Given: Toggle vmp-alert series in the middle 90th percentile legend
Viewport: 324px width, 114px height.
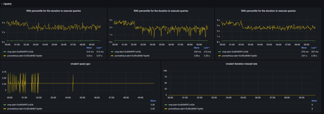Looking at the screenshot, I should [128, 52].
